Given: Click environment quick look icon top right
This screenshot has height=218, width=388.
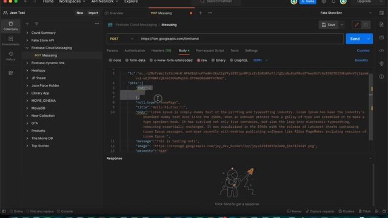Looking at the screenshot, I should pyautogui.click(x=381, y=13).
